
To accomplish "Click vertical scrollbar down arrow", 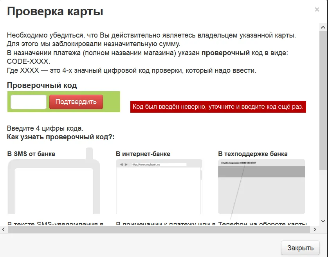I will pyautogui.click(x=323, y=221).
